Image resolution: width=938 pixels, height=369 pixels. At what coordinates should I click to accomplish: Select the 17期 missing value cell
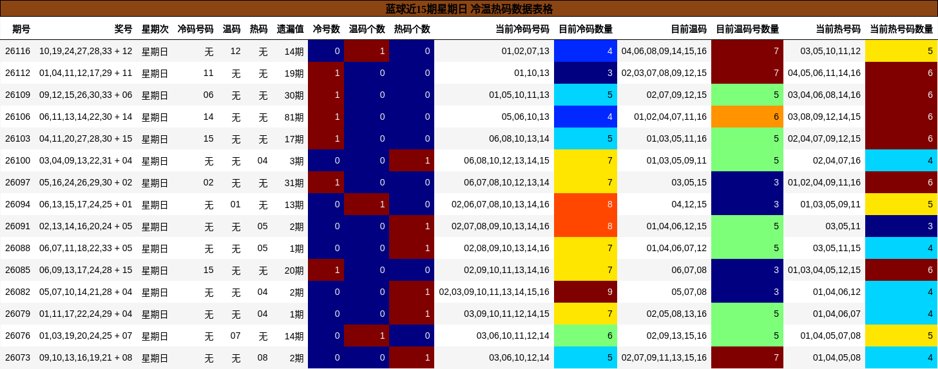pyautogui.click(x=294, y=138)
